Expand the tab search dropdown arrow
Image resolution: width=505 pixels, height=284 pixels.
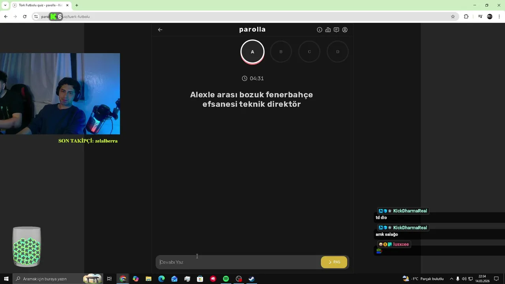click(x=5, y=5)
